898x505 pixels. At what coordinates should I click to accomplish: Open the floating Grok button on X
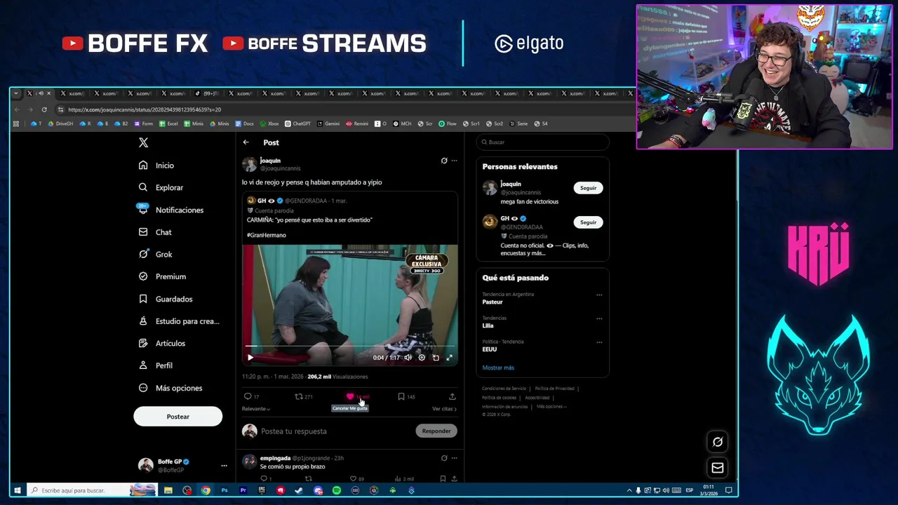tap(718, 442)
